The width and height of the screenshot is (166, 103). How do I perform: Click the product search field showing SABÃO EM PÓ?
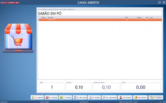pos(100,13)
